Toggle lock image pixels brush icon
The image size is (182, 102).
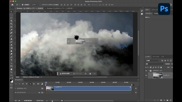(153, 67)
